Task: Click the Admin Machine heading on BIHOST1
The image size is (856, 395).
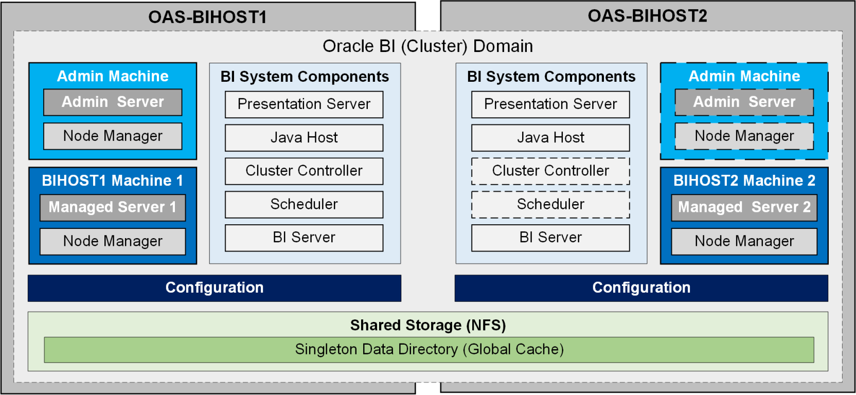Action: [113, 76]
